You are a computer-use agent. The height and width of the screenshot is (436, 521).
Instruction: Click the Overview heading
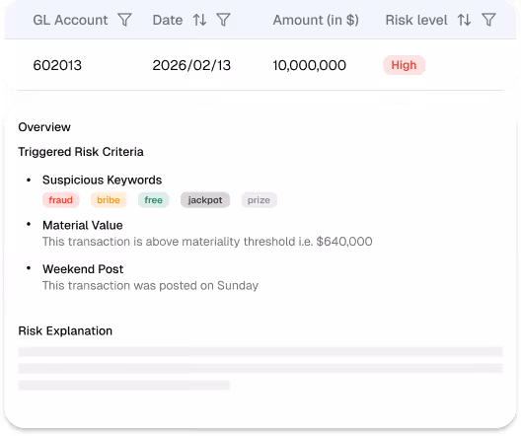pos(44,127)
